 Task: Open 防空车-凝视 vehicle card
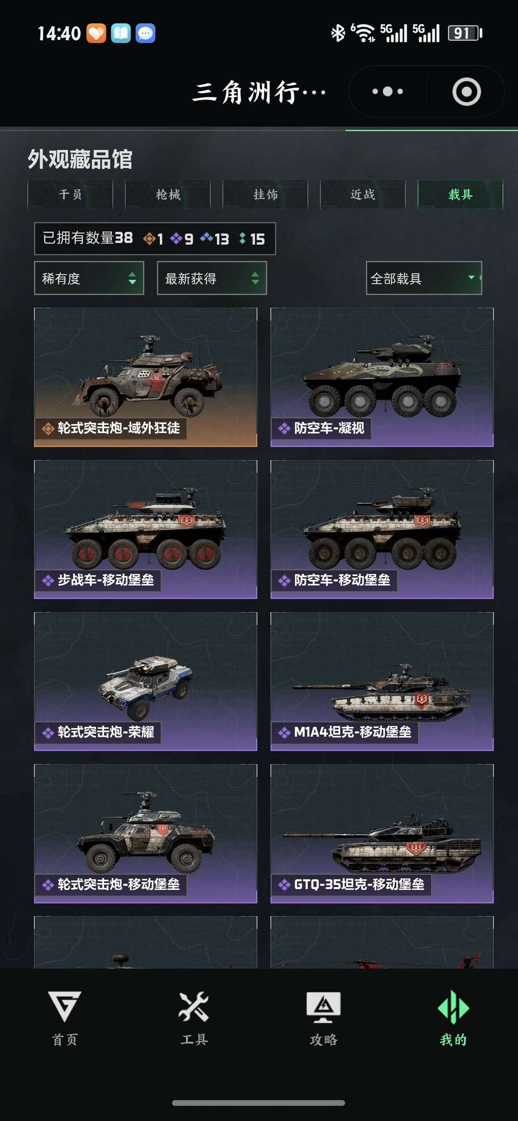(x=382, y=377)
